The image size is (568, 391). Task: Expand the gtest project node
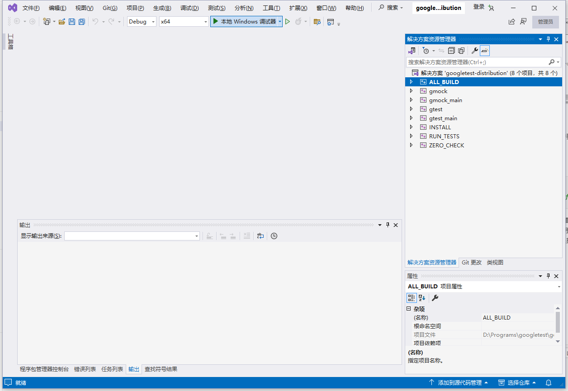point(411,109)
